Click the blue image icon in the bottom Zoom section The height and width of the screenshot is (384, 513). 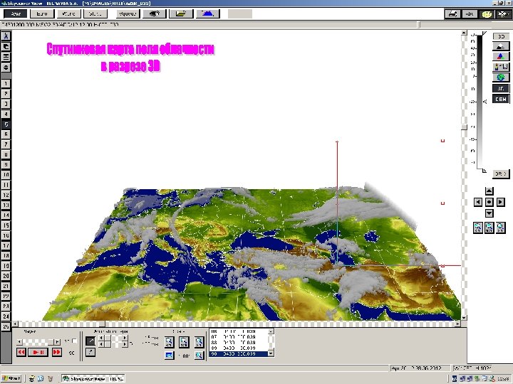click(169, 356)
